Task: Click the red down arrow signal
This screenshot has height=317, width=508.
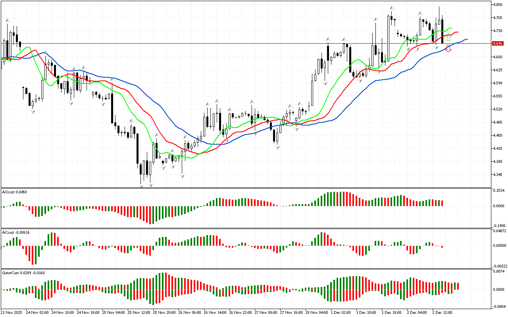Action: coord(448,49)
